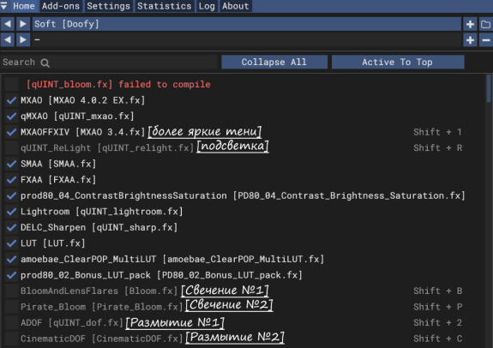Enable the qUINT_ReLight checkbox

point(12,147)
